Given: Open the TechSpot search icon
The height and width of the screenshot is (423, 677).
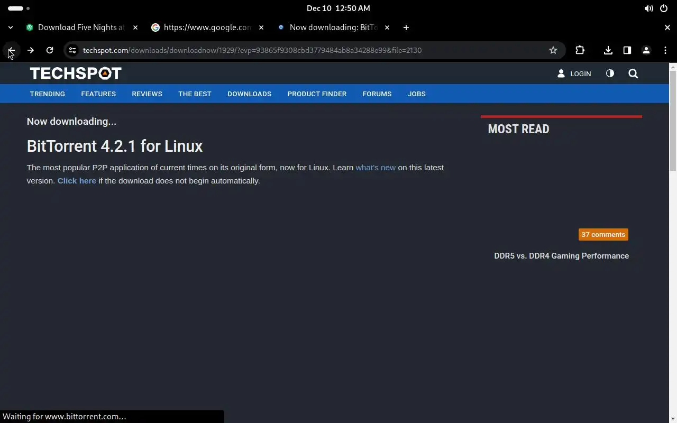Looking at the screenshot, I should click(633, 73).
